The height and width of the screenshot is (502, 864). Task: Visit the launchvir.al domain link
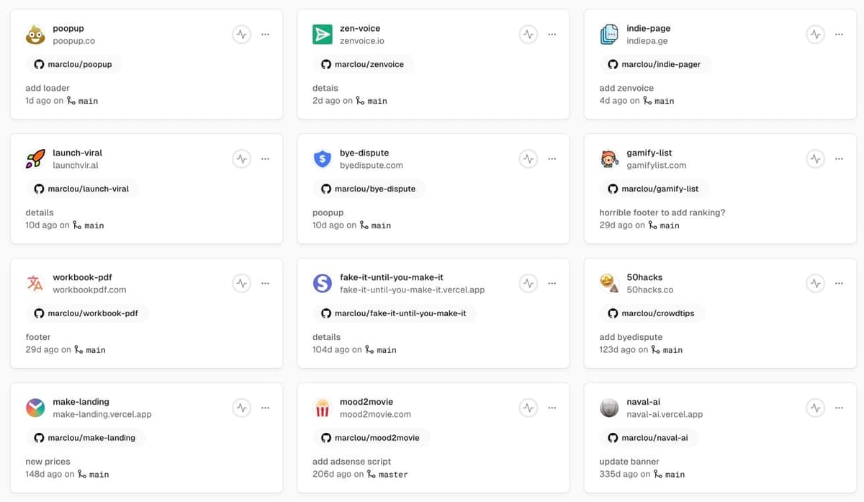click(75, 166)
